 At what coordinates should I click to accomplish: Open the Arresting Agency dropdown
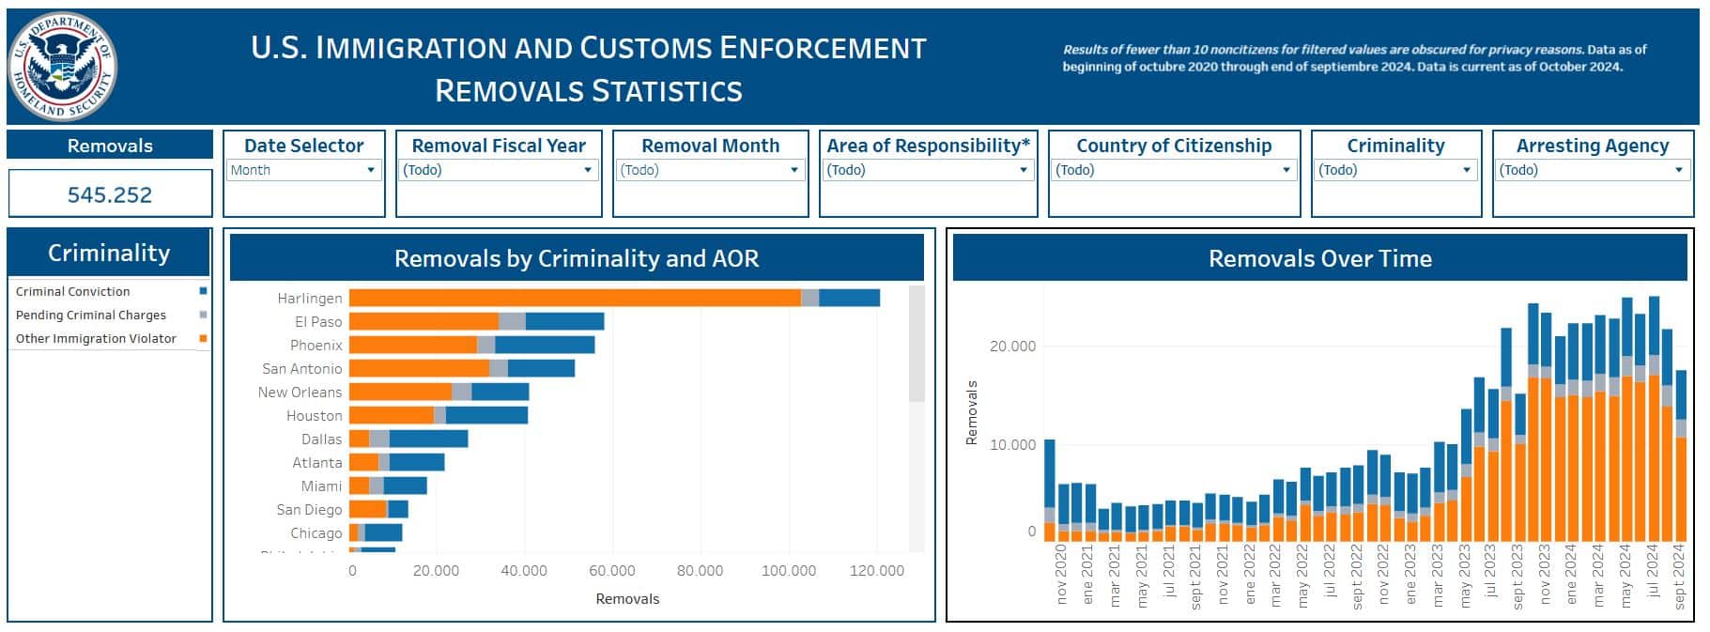1592,170
